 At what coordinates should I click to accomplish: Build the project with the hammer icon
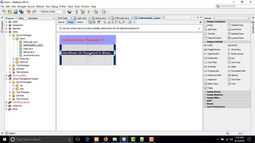pyautogui.click(x=76, y=12)
